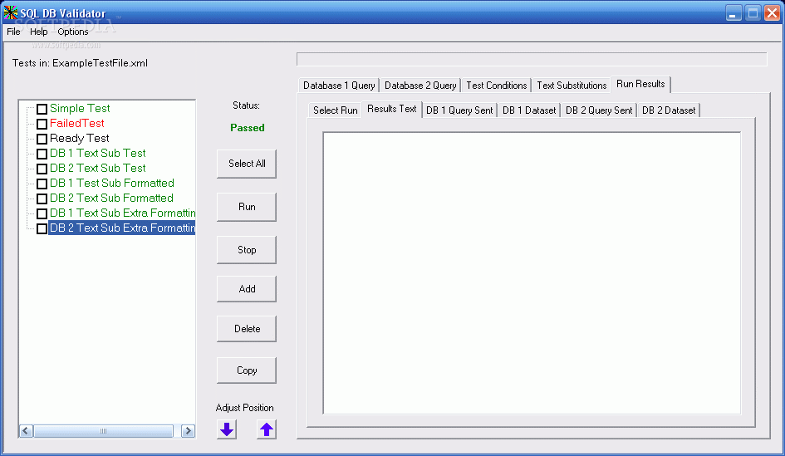This screenshot has width=785, height=456.
Task: Open the Test Conditions tab
Action: (497, 85)
